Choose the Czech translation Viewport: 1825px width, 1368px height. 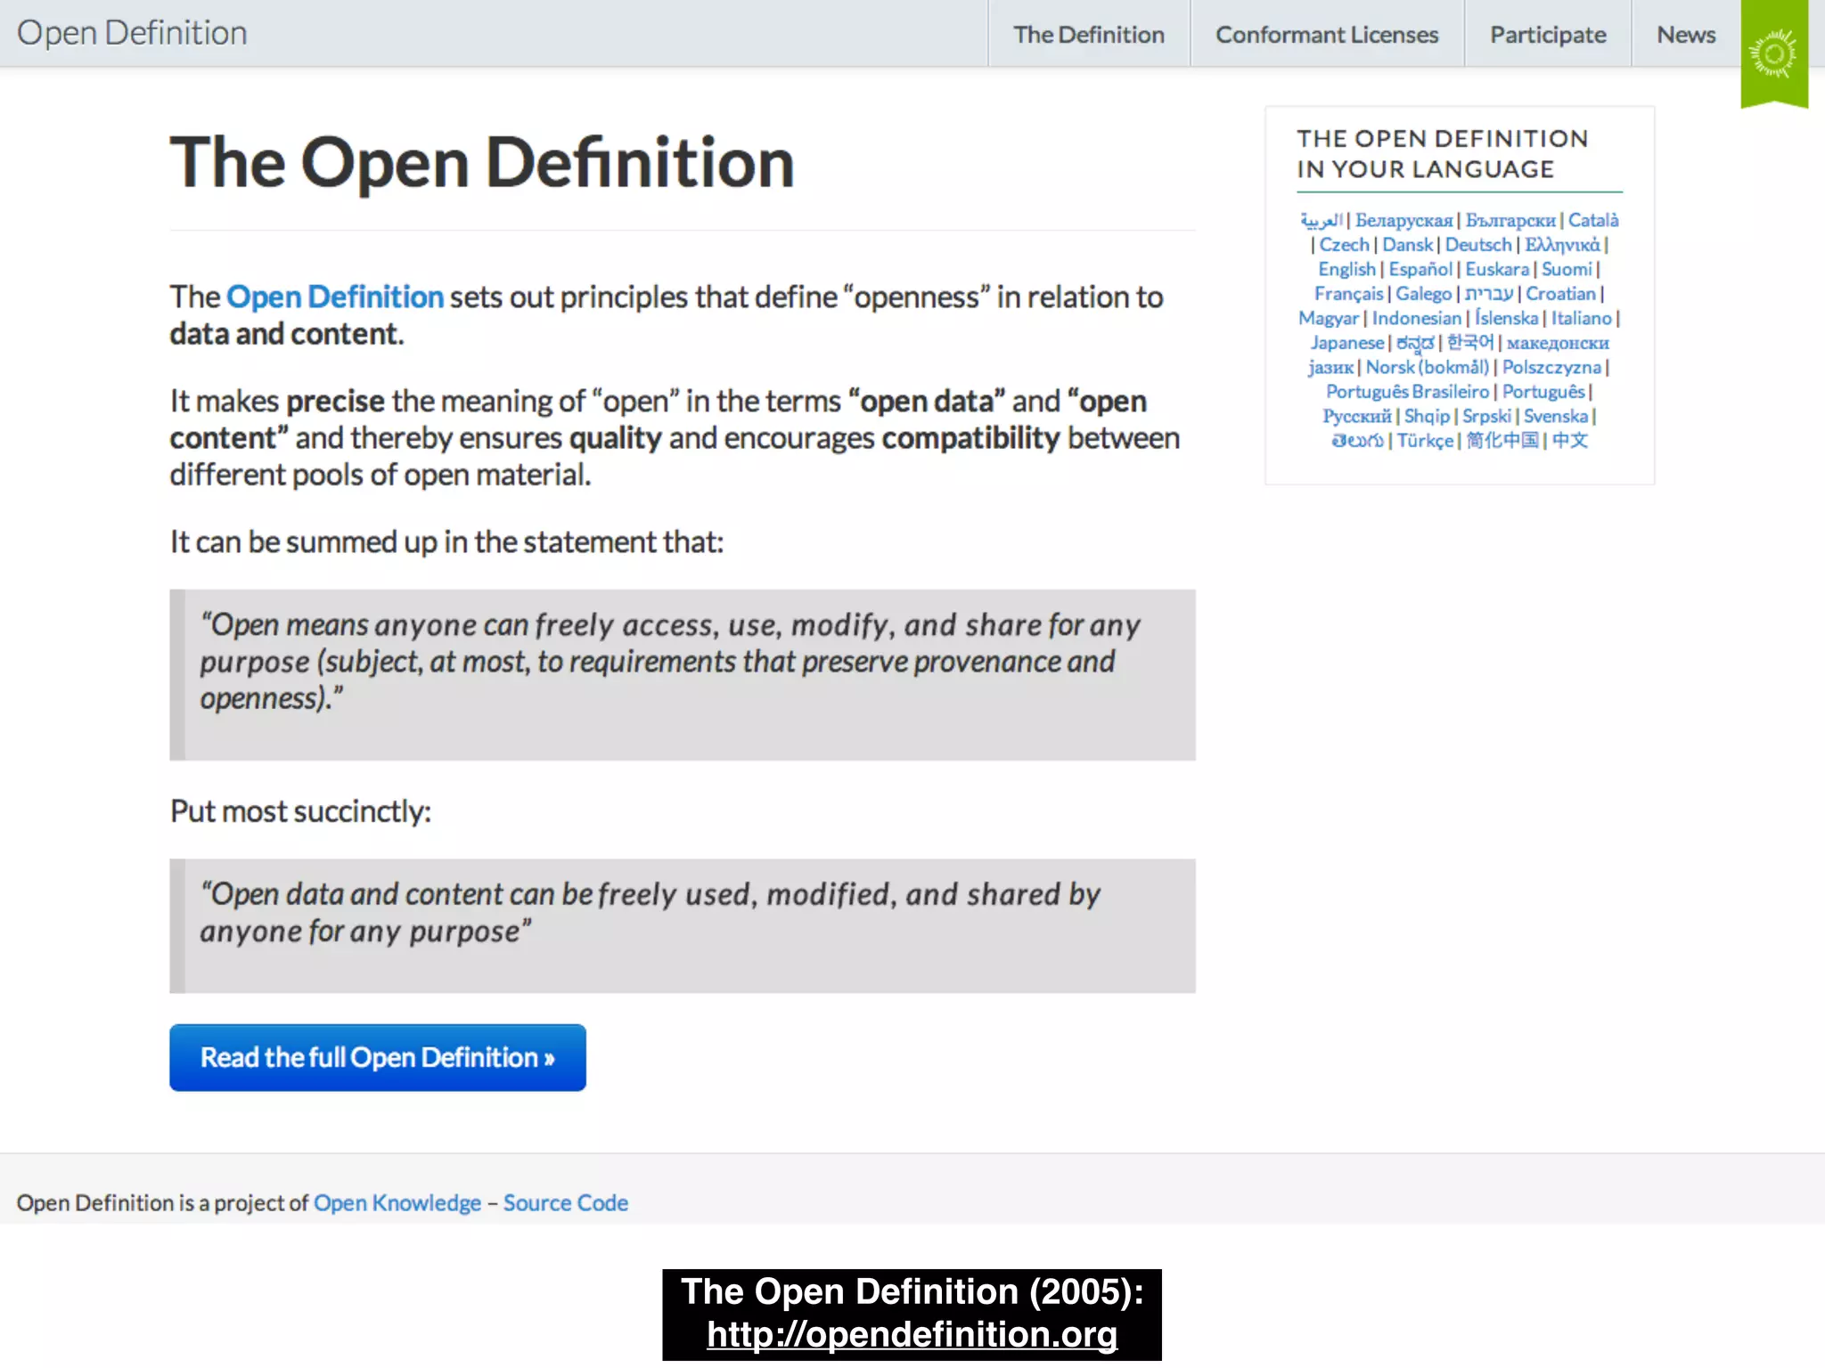[x=1344, y=244]
